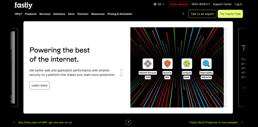
Task: Click the circular timer icon at bottom
Action: coord(128,122)
